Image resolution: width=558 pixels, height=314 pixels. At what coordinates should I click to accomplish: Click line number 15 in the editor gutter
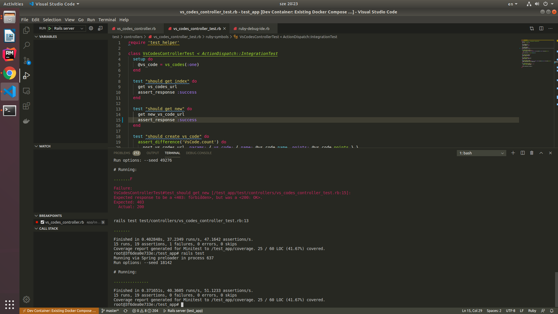(x=118, y=120)
